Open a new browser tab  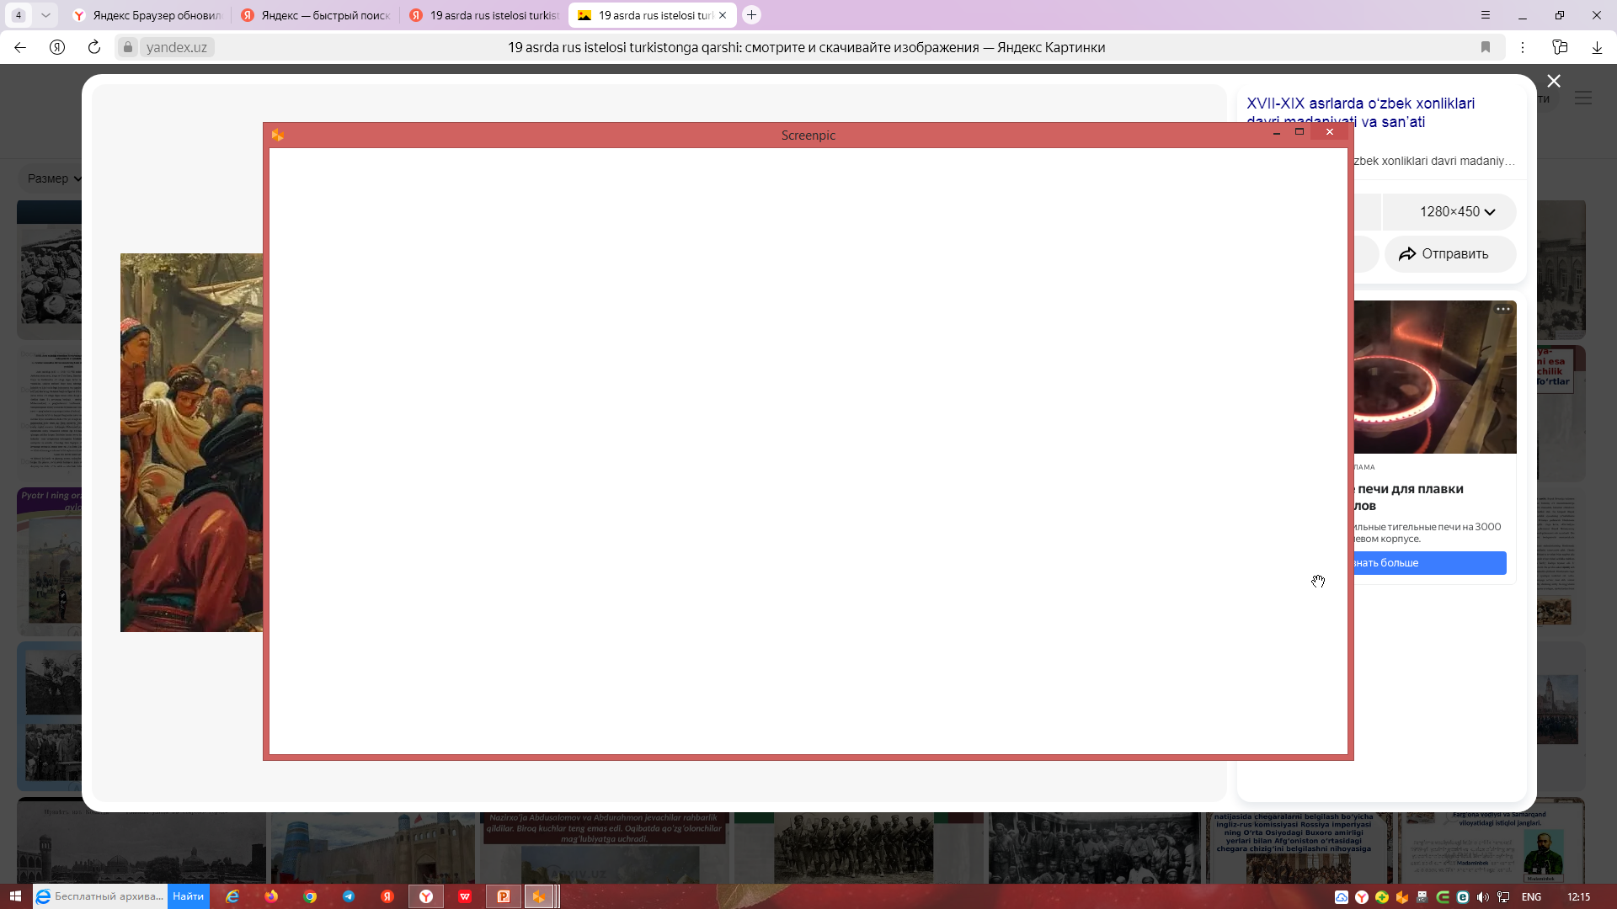pos(752,15)
